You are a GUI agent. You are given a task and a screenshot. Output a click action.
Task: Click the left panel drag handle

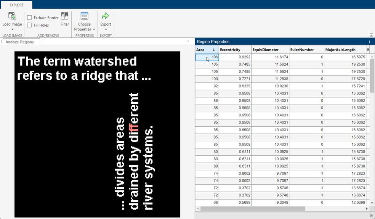tap(2, 42)
